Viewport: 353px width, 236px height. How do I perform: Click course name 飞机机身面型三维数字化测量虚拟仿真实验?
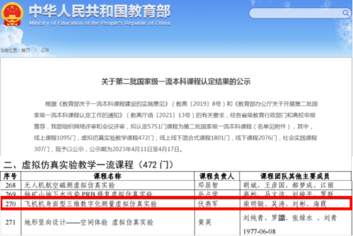[x=91, y=204]
